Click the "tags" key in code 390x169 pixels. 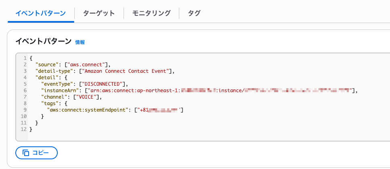coord(51,104)
